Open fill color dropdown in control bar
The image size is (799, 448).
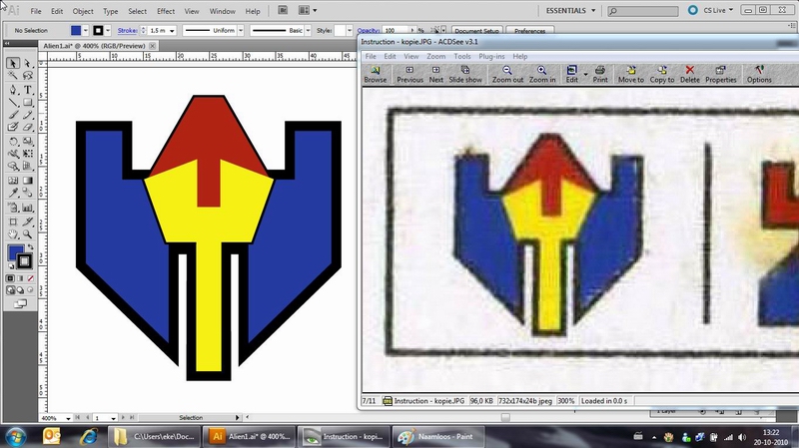85,31
